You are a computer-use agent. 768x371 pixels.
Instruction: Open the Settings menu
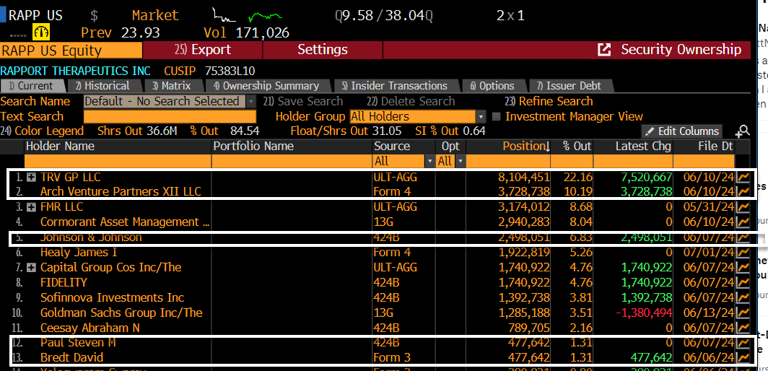(x=322, y=50)
